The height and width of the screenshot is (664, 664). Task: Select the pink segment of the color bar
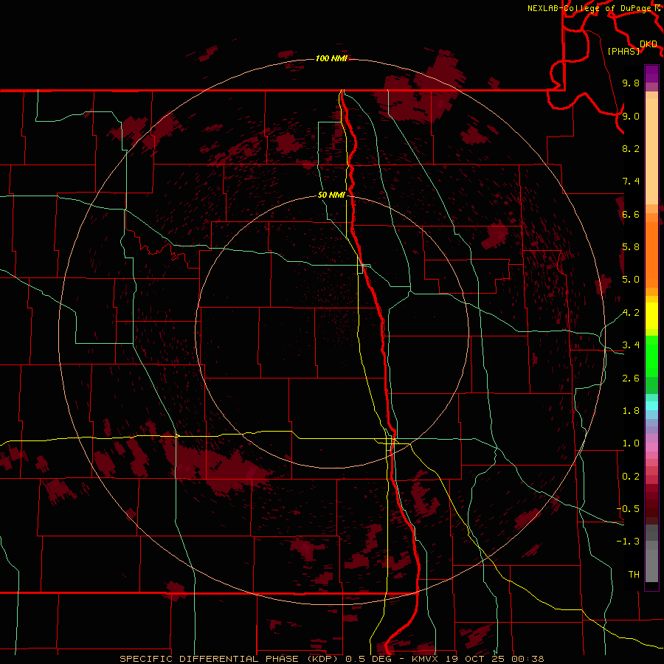tap(651, 447)
